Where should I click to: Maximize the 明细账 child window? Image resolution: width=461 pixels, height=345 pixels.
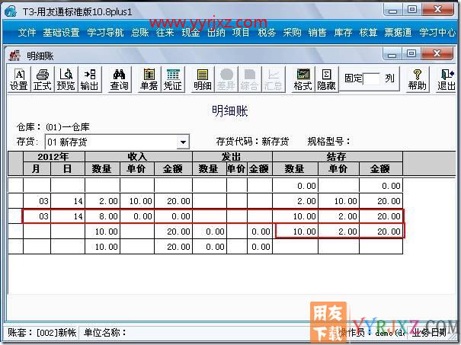pyautogui.click(x=411, y=54)
